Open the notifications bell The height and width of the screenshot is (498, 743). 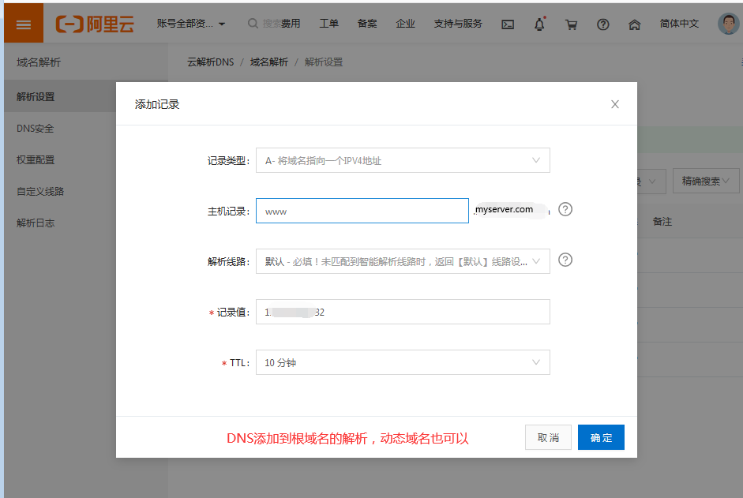[539, 24]
